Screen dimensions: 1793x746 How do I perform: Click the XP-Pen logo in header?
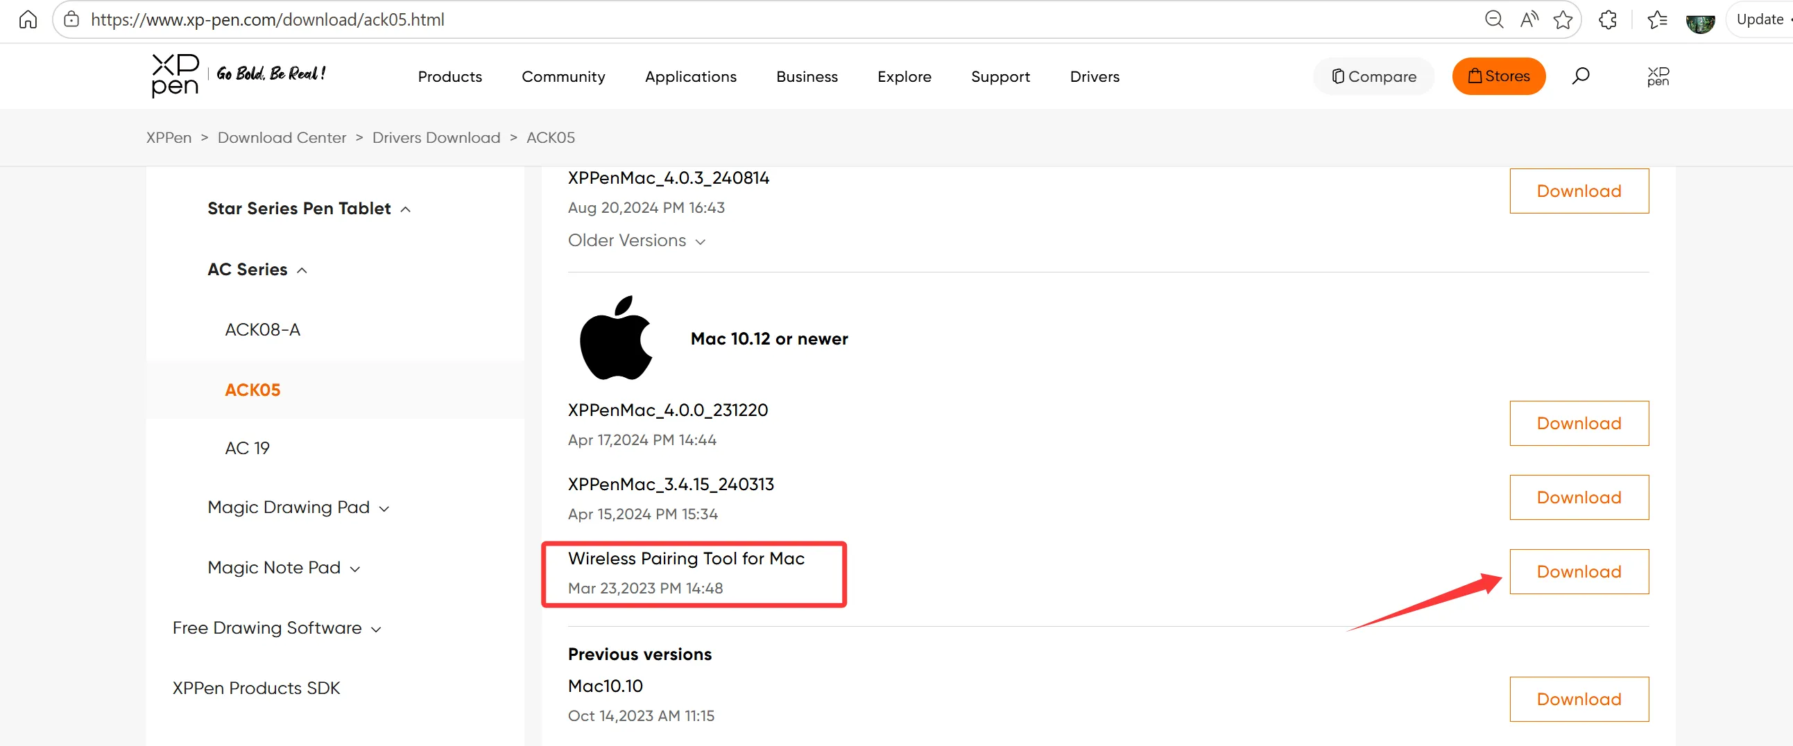point(175,75)
